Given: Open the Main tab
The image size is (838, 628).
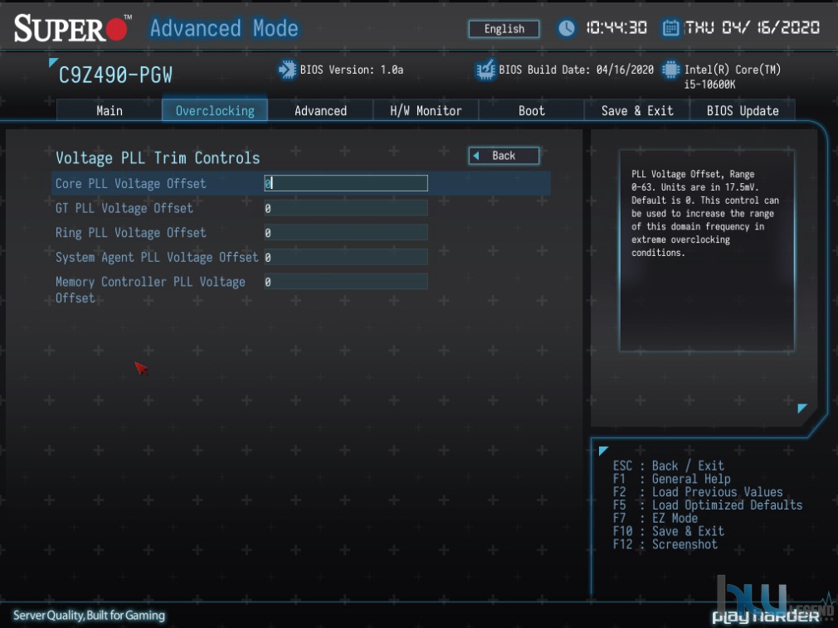Looking at the screenshot, I should 110,110.
